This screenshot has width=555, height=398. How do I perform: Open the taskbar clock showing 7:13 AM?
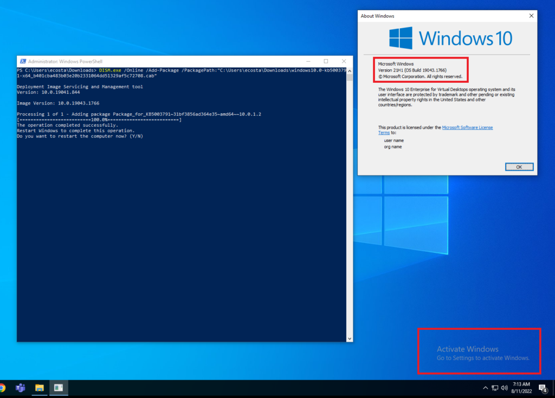point(521,388)
